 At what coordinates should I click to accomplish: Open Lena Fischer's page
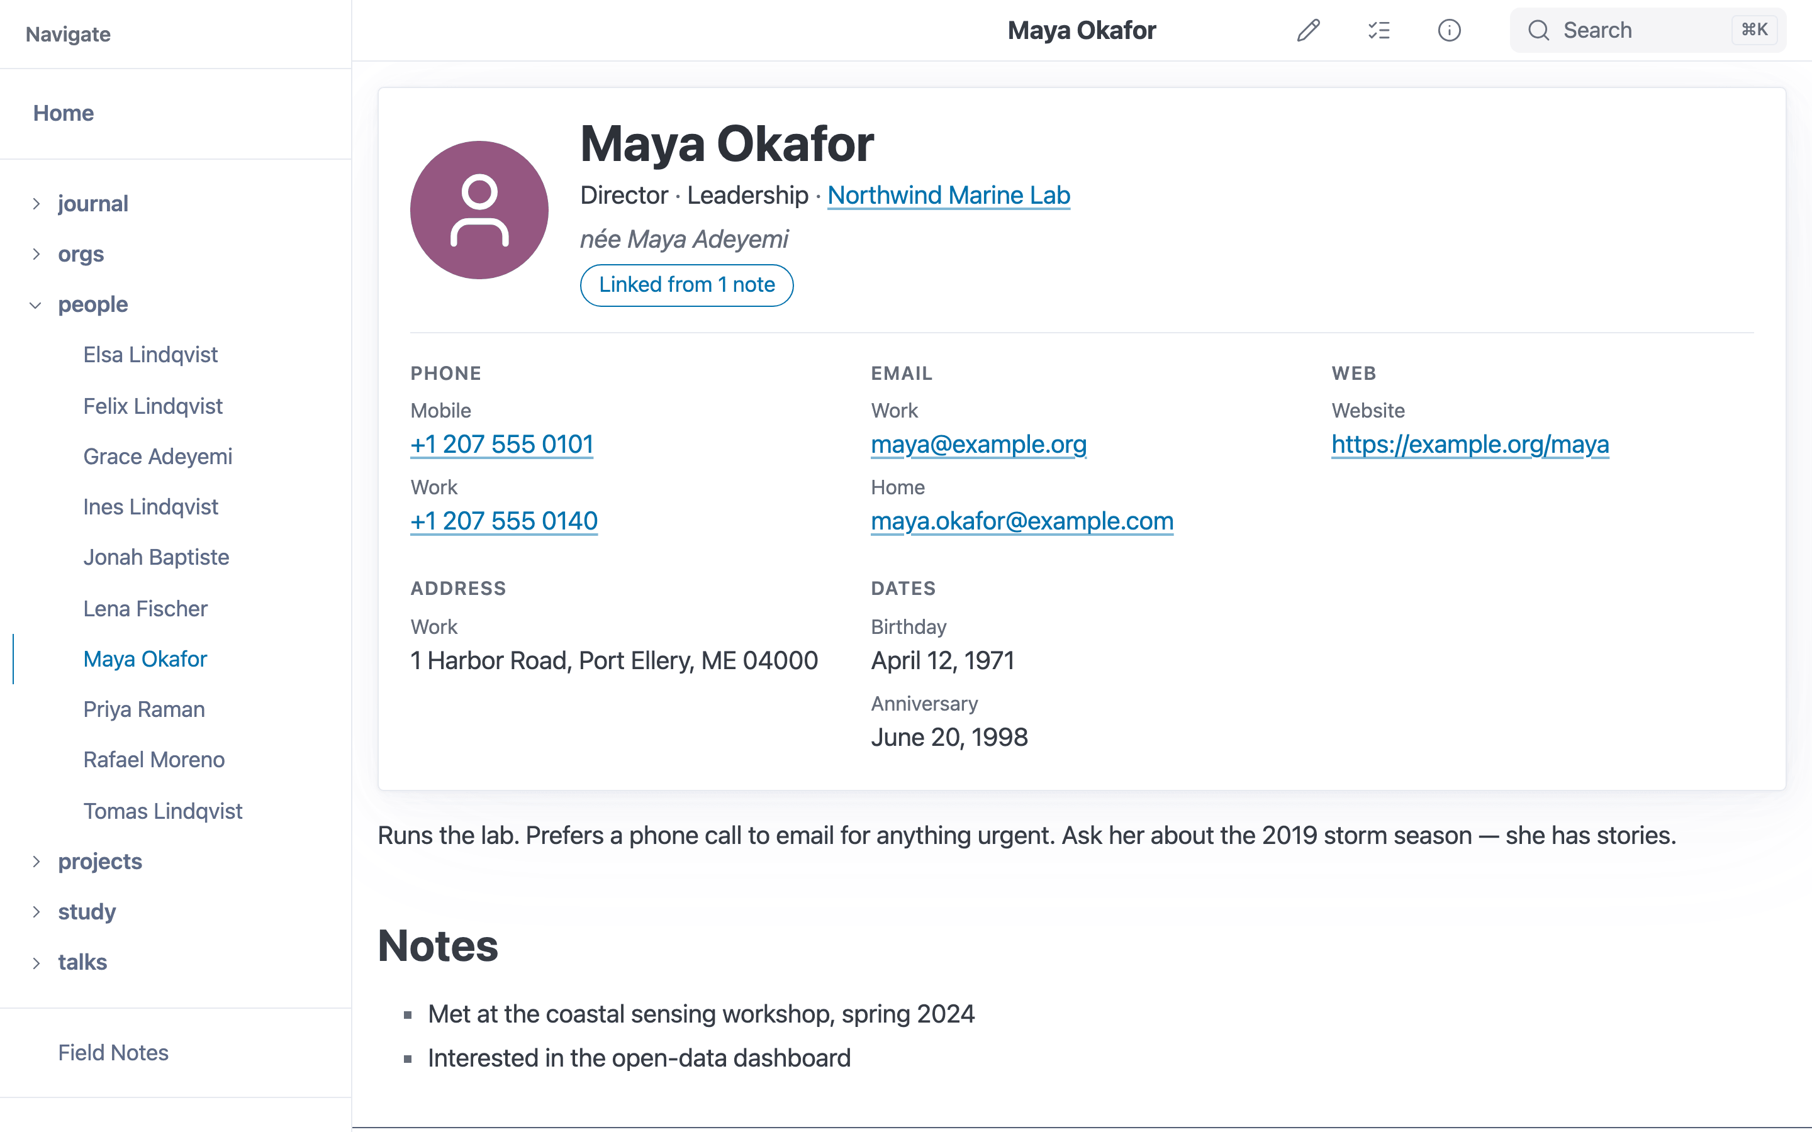145,609
